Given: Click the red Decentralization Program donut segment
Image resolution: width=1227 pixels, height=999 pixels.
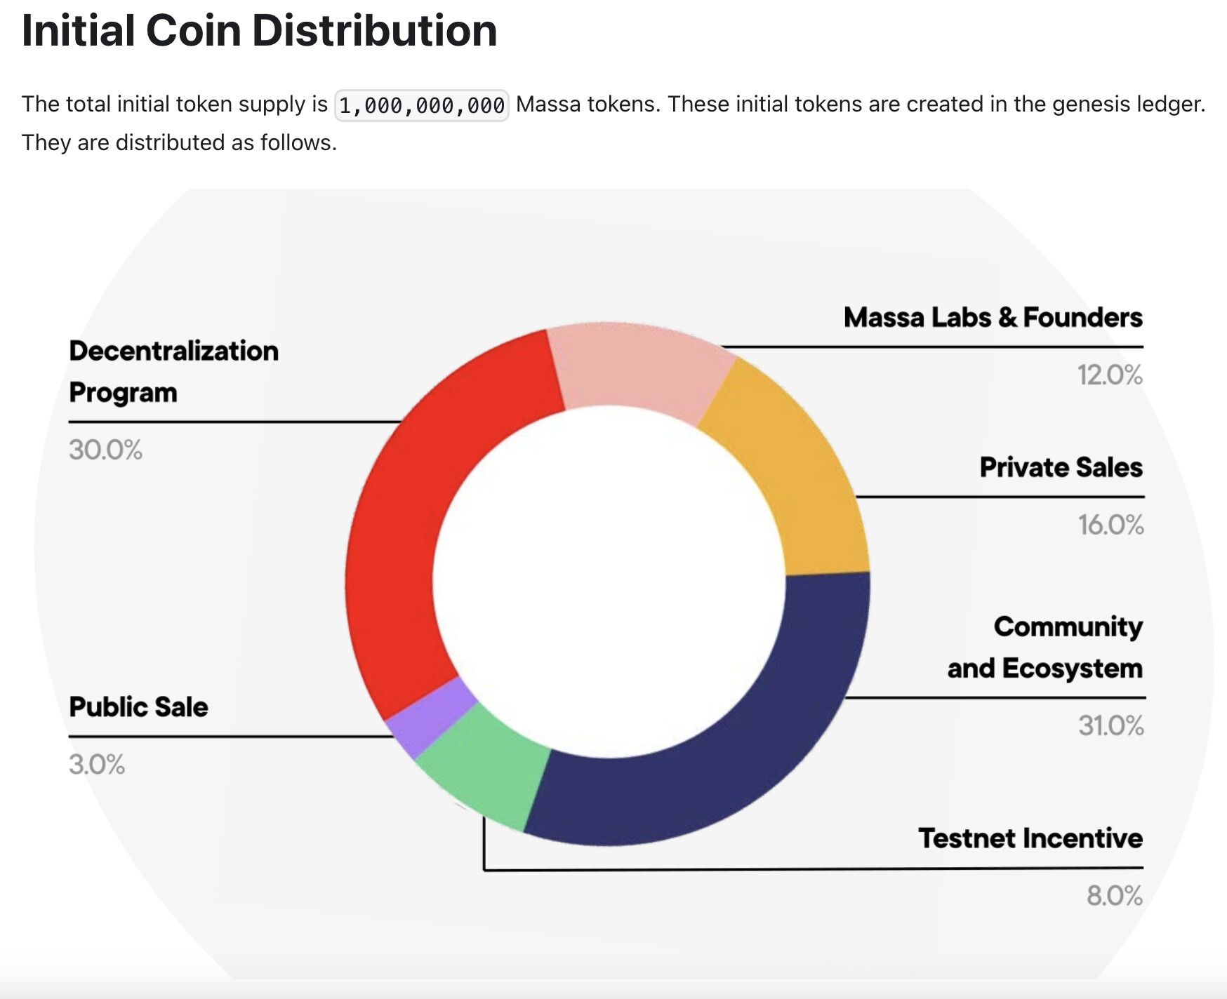Looking at the screenshot, I should (407, 519).
